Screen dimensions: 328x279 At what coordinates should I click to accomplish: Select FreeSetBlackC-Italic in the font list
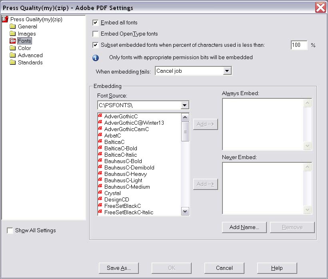(129, 212)
